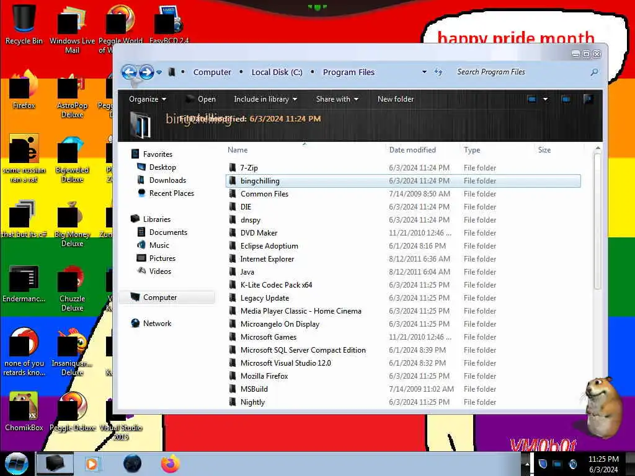Select the bingchilling folder row
The height and width of the screenshot is (476, 635).
[403, 181]
